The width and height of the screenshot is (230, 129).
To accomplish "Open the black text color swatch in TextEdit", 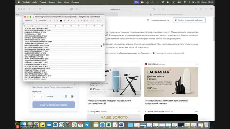I will coord(61,21).
